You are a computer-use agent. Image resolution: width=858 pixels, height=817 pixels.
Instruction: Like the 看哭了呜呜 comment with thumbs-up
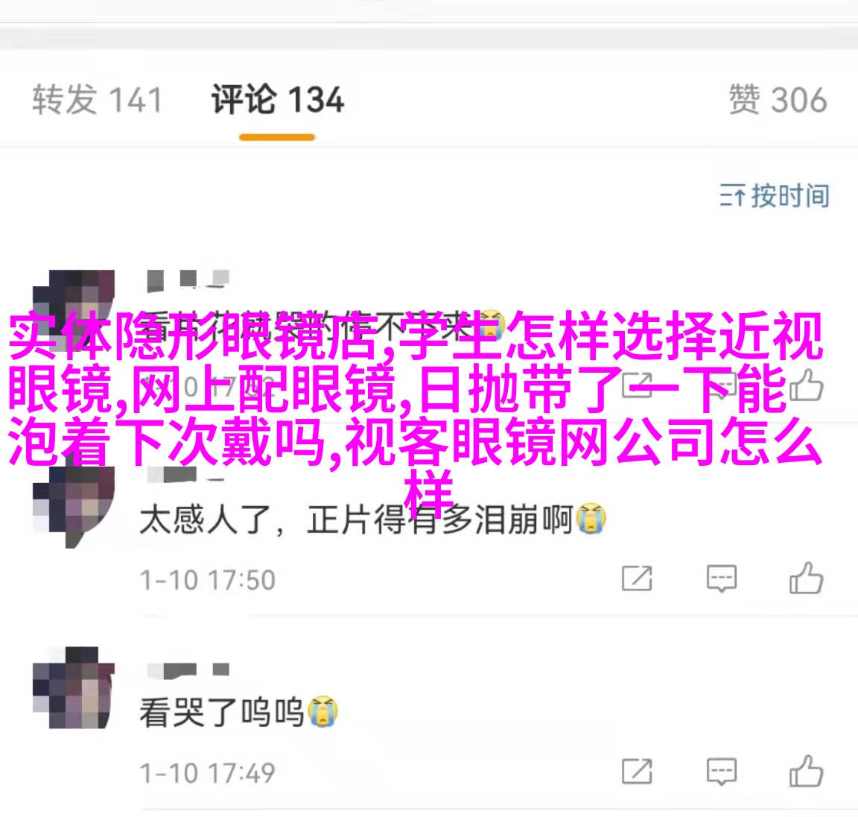(x=806, y=771)
